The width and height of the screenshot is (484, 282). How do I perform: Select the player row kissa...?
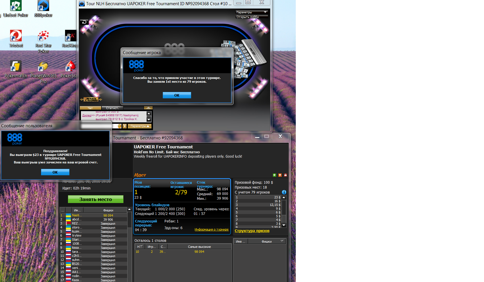click(x=93, y=248)
